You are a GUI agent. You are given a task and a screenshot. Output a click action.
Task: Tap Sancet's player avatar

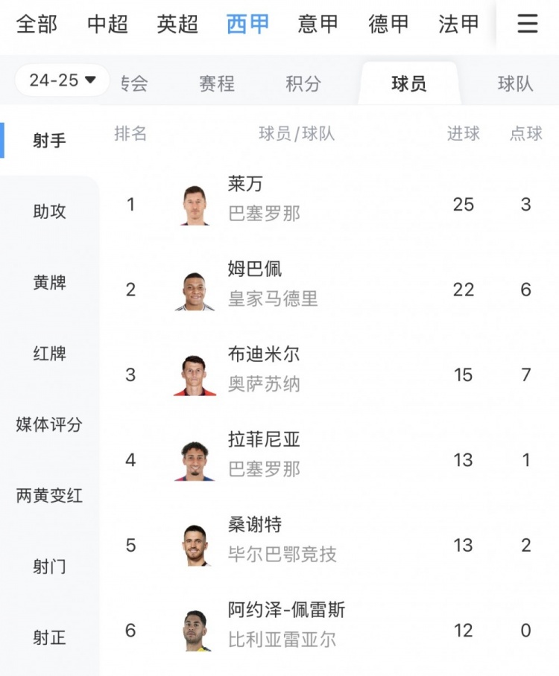coord(197,546)
